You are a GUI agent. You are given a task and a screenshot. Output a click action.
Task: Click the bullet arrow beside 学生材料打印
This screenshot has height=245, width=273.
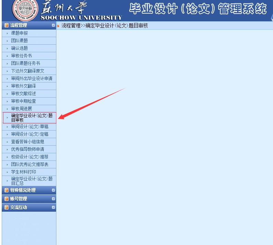coord(7,172)
